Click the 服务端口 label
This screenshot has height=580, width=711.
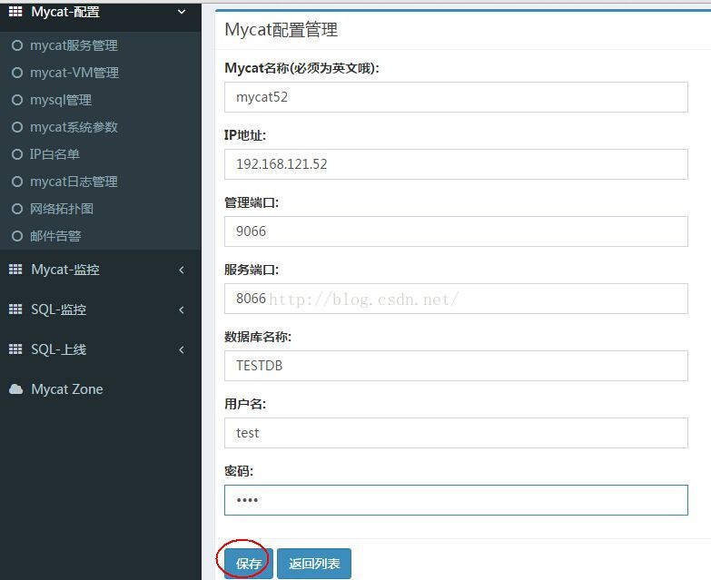tap(252, 270)
